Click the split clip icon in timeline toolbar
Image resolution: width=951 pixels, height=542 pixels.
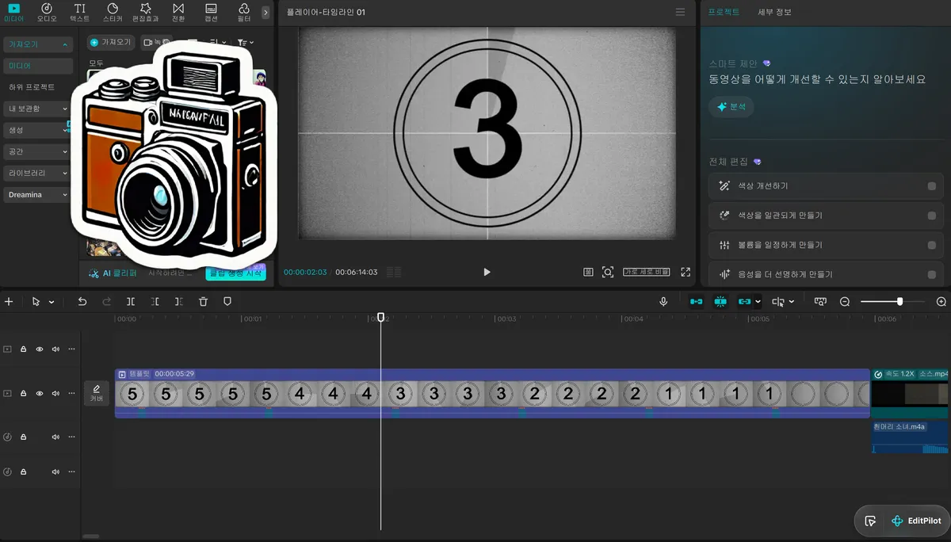click(131, 302)
